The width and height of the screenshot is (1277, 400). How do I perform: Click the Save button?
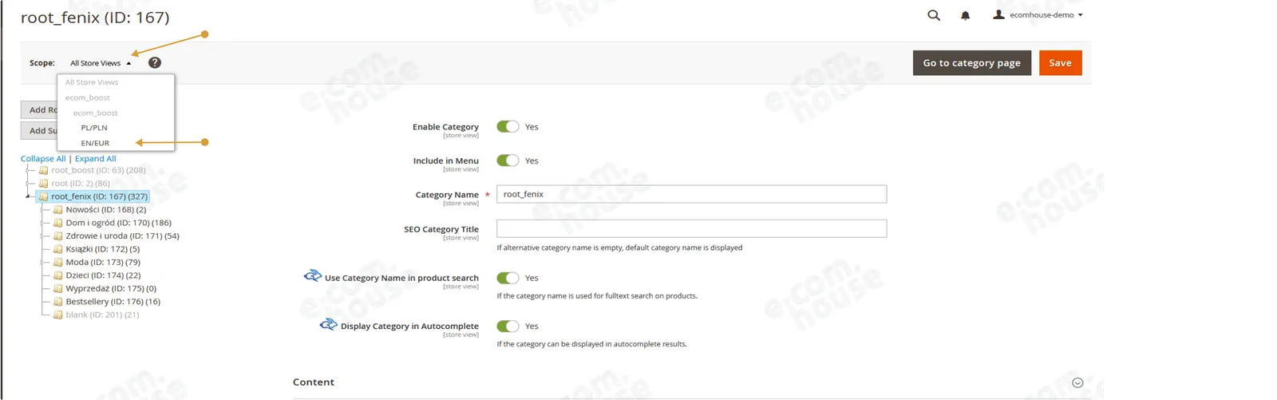tap(1060, 63)
